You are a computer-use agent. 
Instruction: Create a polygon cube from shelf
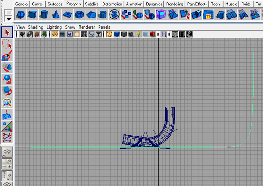(32, 15)
